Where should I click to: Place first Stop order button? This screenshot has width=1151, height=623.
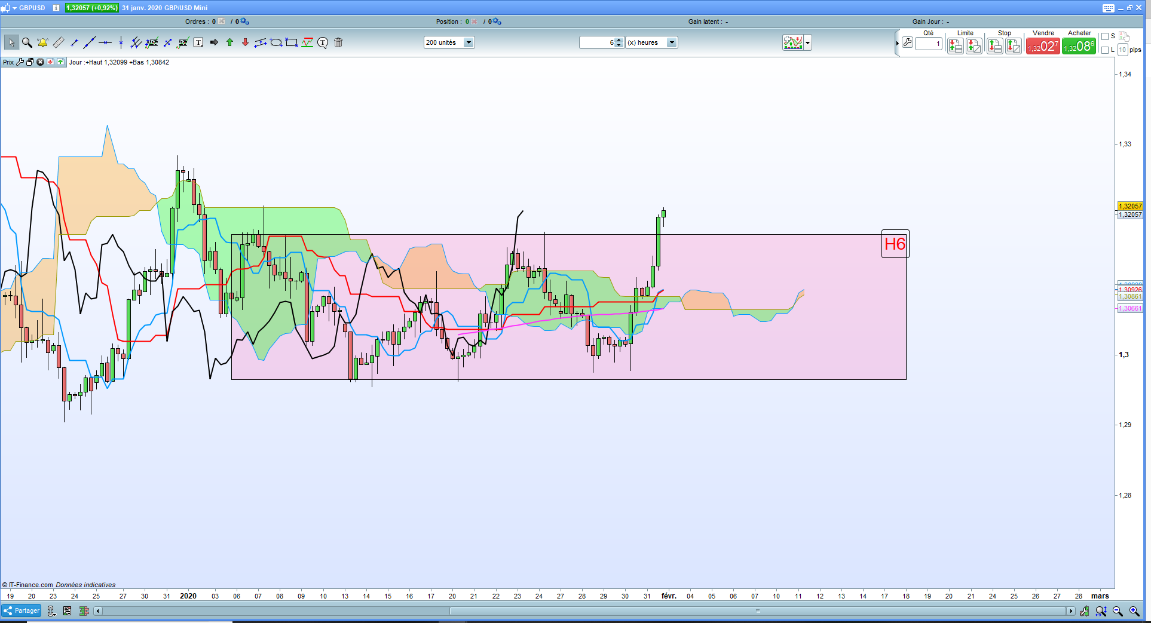click(995, 46)
